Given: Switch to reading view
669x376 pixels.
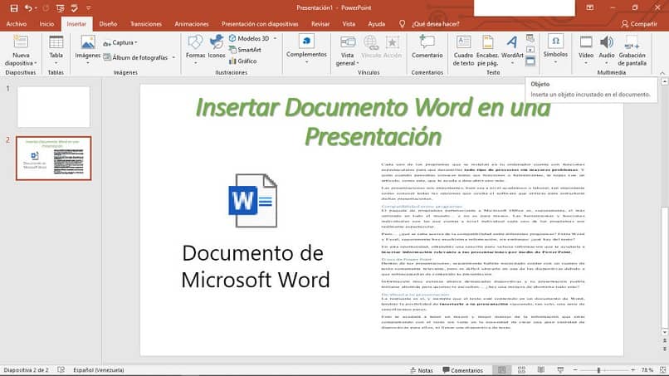Looking at the screenshot, I should click(541, 370).
